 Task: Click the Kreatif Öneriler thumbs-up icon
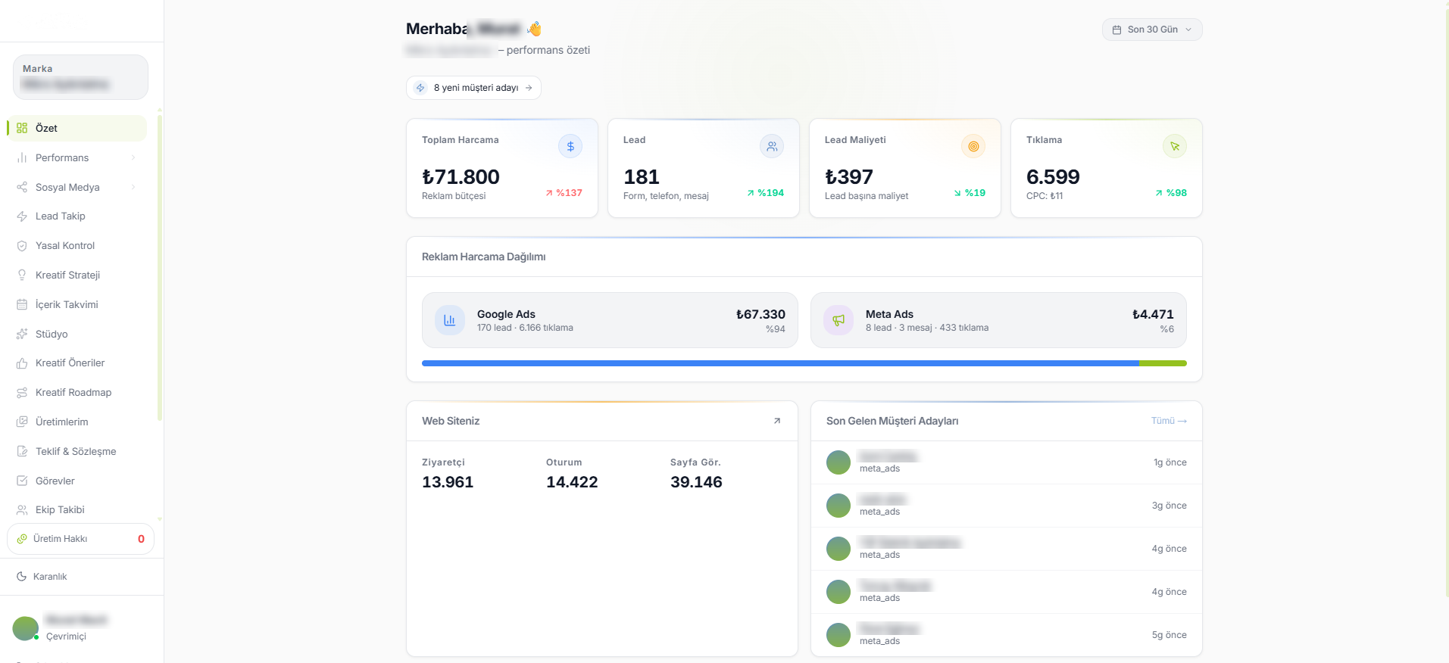[x=22, y=363]
